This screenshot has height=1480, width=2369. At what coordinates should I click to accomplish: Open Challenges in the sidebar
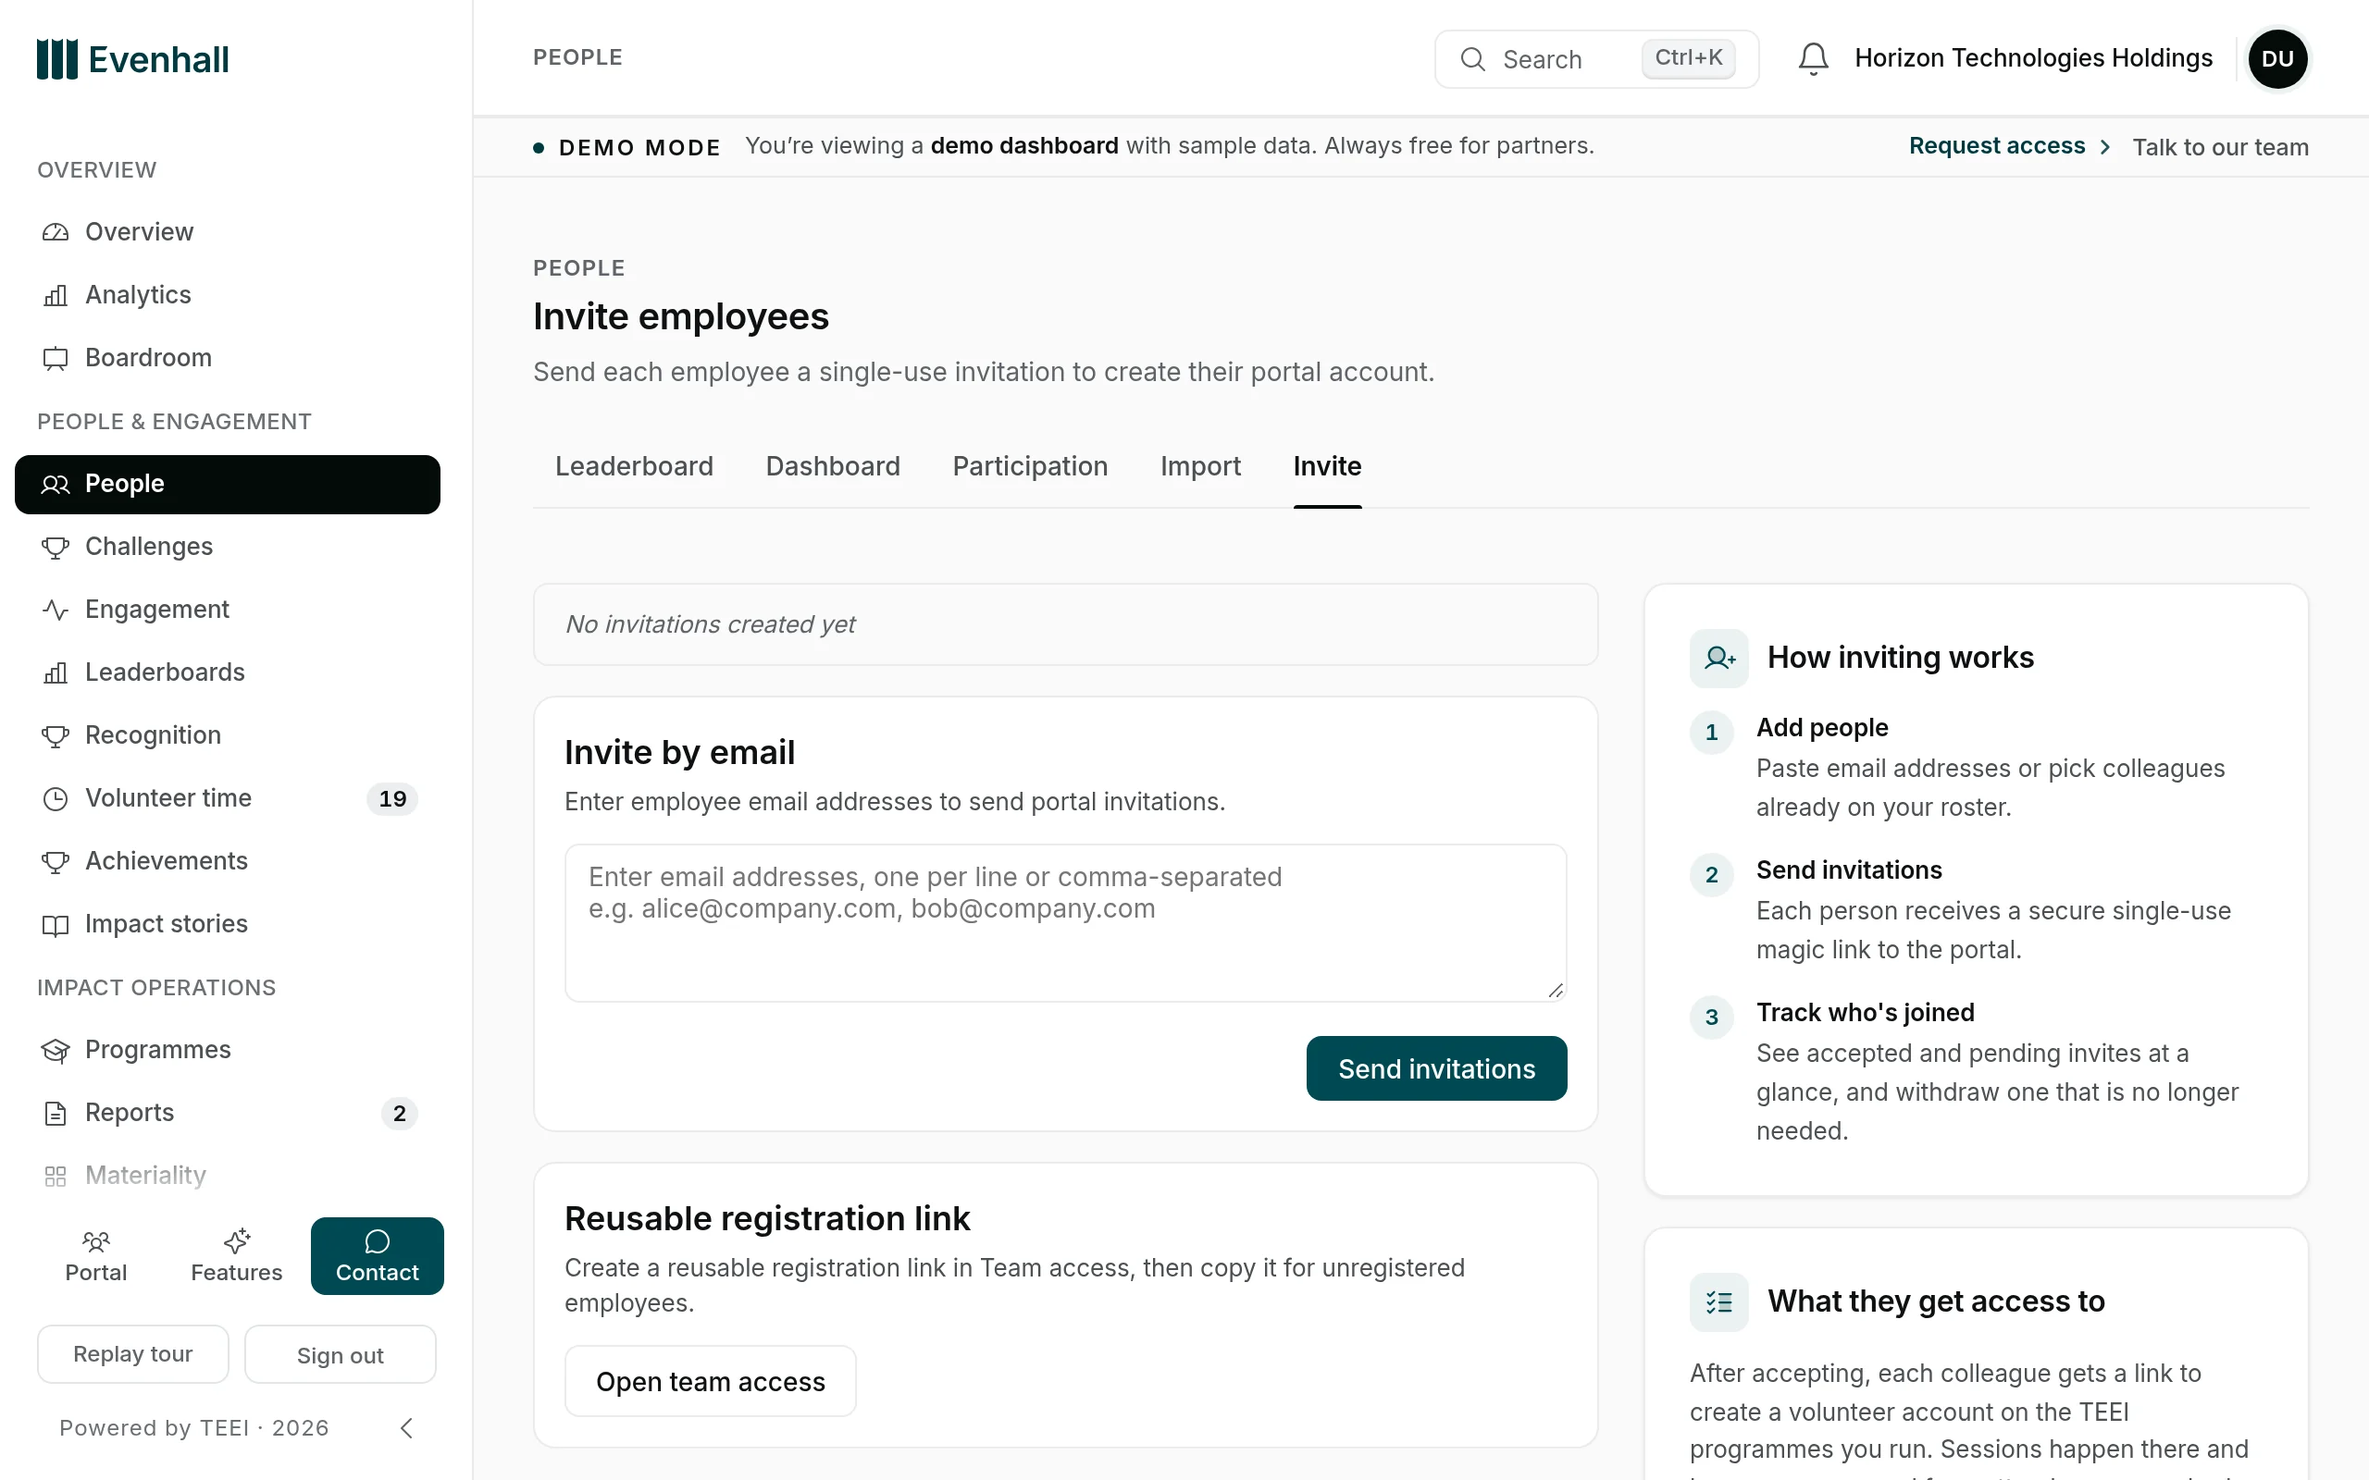click(x=227, y=546)
